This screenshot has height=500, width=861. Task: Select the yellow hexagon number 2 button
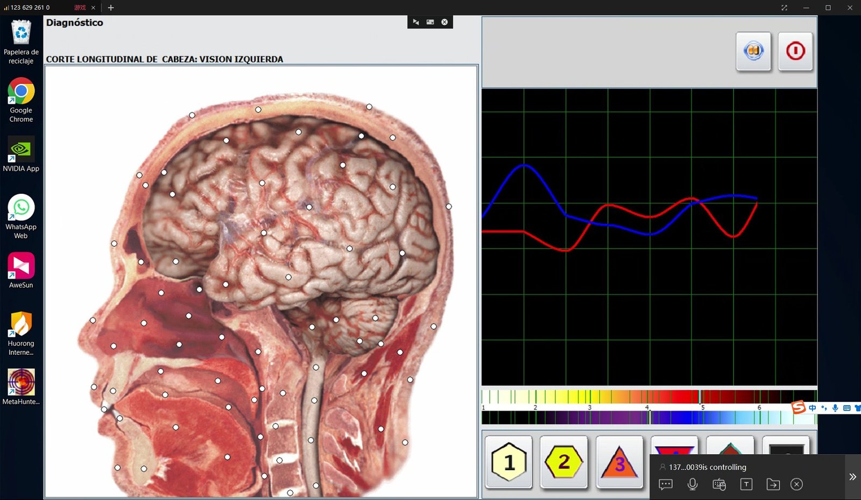tap(563, 462)
